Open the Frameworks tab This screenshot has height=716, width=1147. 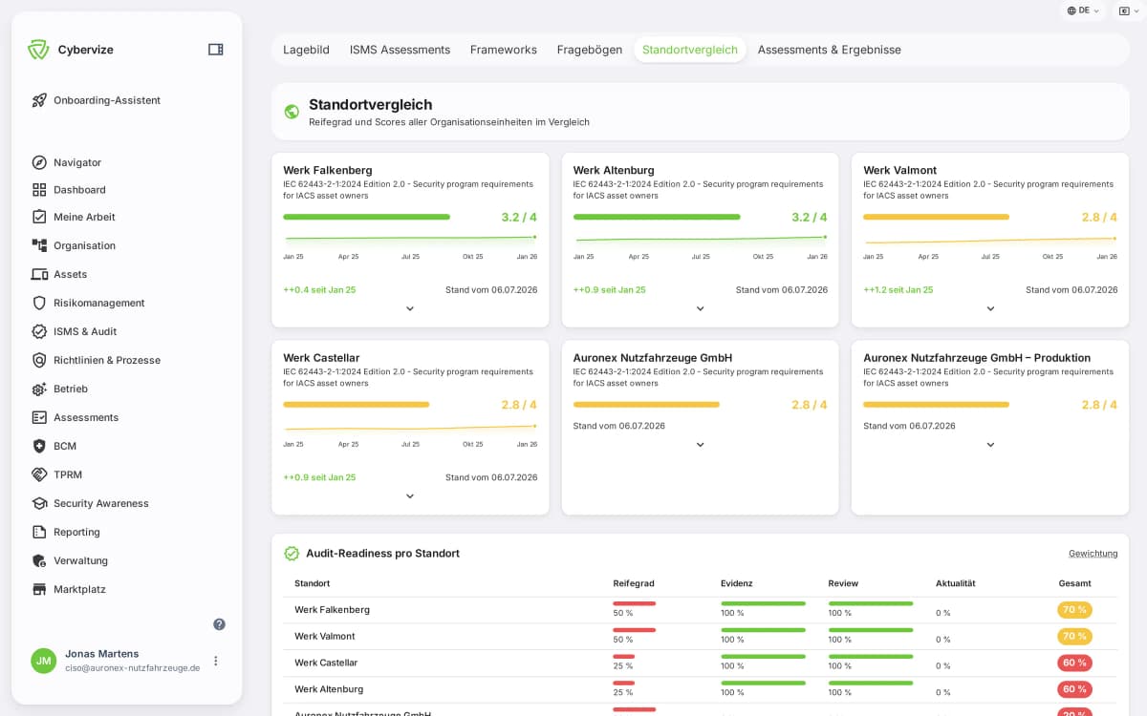point(504,50)
